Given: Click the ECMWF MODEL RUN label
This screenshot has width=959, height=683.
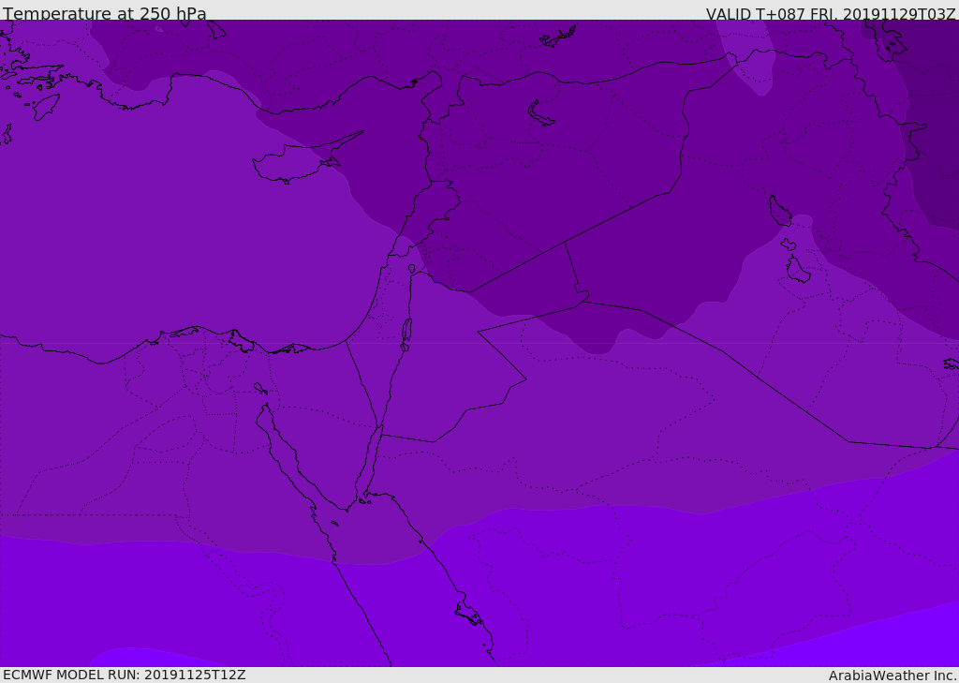Looking at the screenshot, I should coord(124,675).
